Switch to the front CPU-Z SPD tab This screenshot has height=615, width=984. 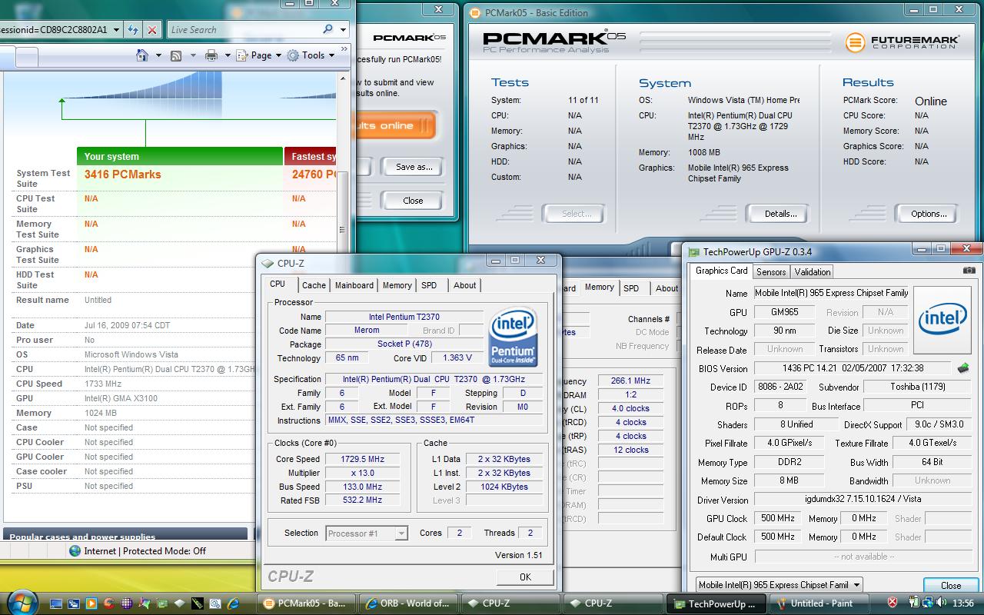point(429,285)
